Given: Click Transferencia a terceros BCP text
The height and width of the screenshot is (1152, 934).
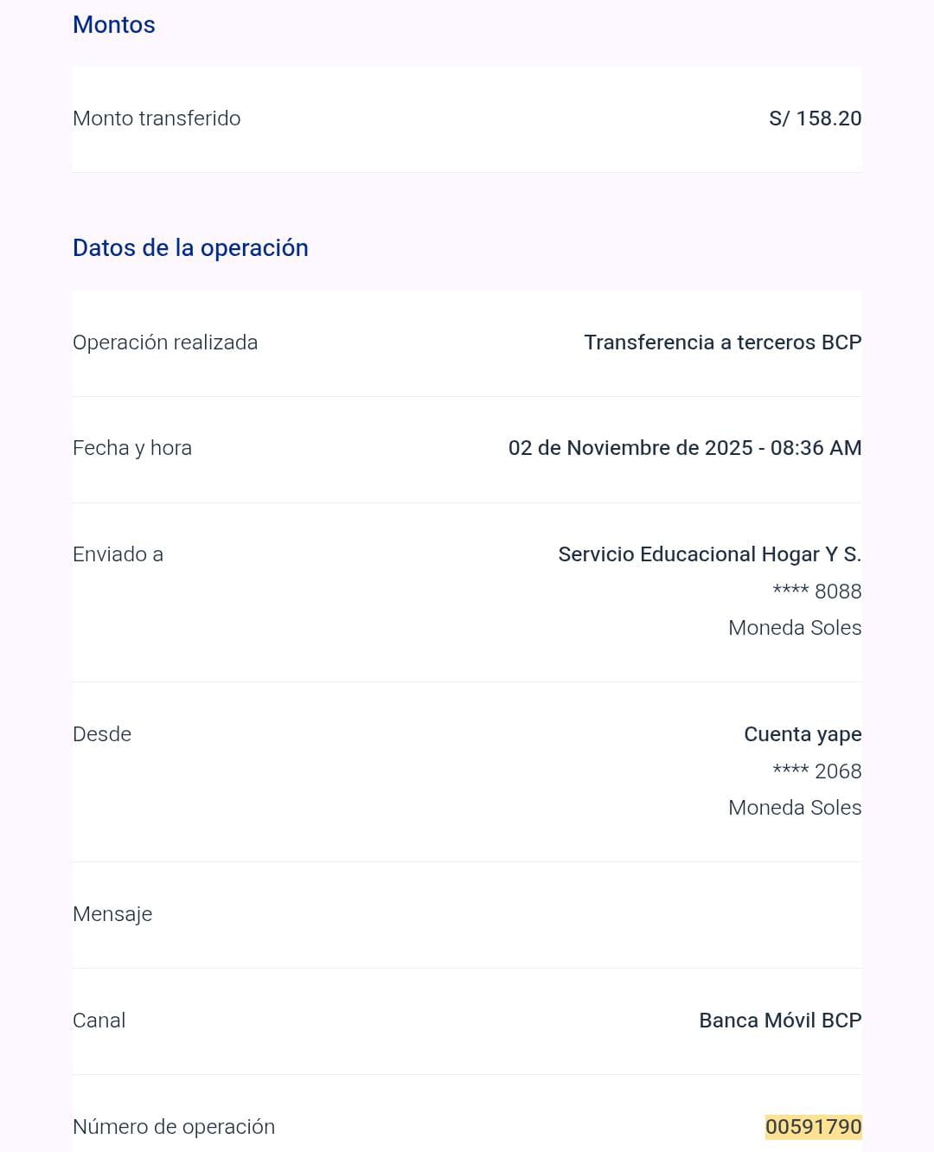Looking at the screenshot, I should pyautogui.click(x=722, y=342).
